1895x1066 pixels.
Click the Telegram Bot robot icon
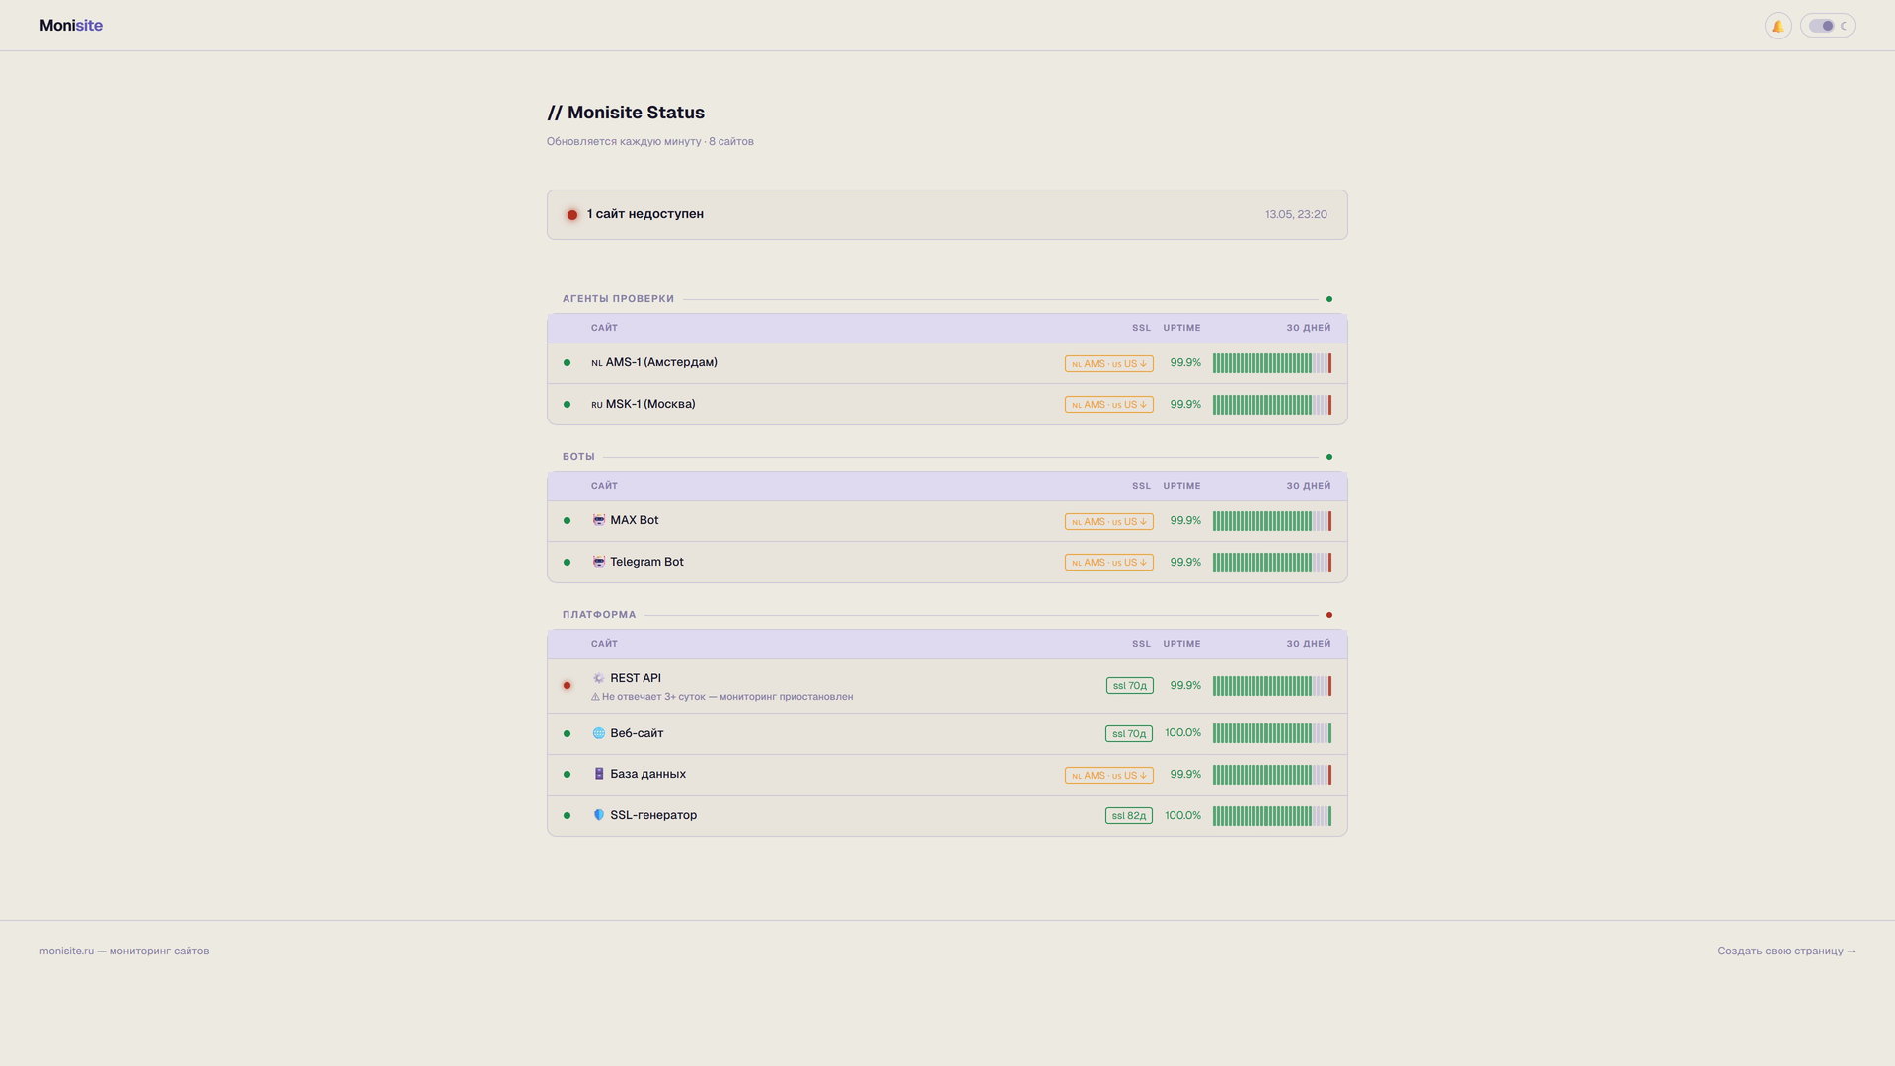(x=598, y=562)
